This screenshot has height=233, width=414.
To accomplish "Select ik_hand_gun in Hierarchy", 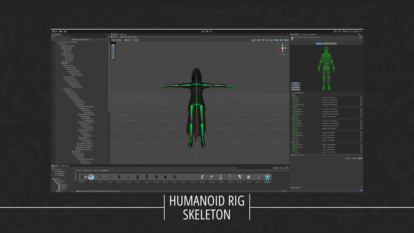I will pyautogui.click(x=68, y=56).
